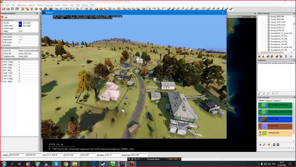Click the Windows Start button
The image size is (296, 167).
[4, 164]
